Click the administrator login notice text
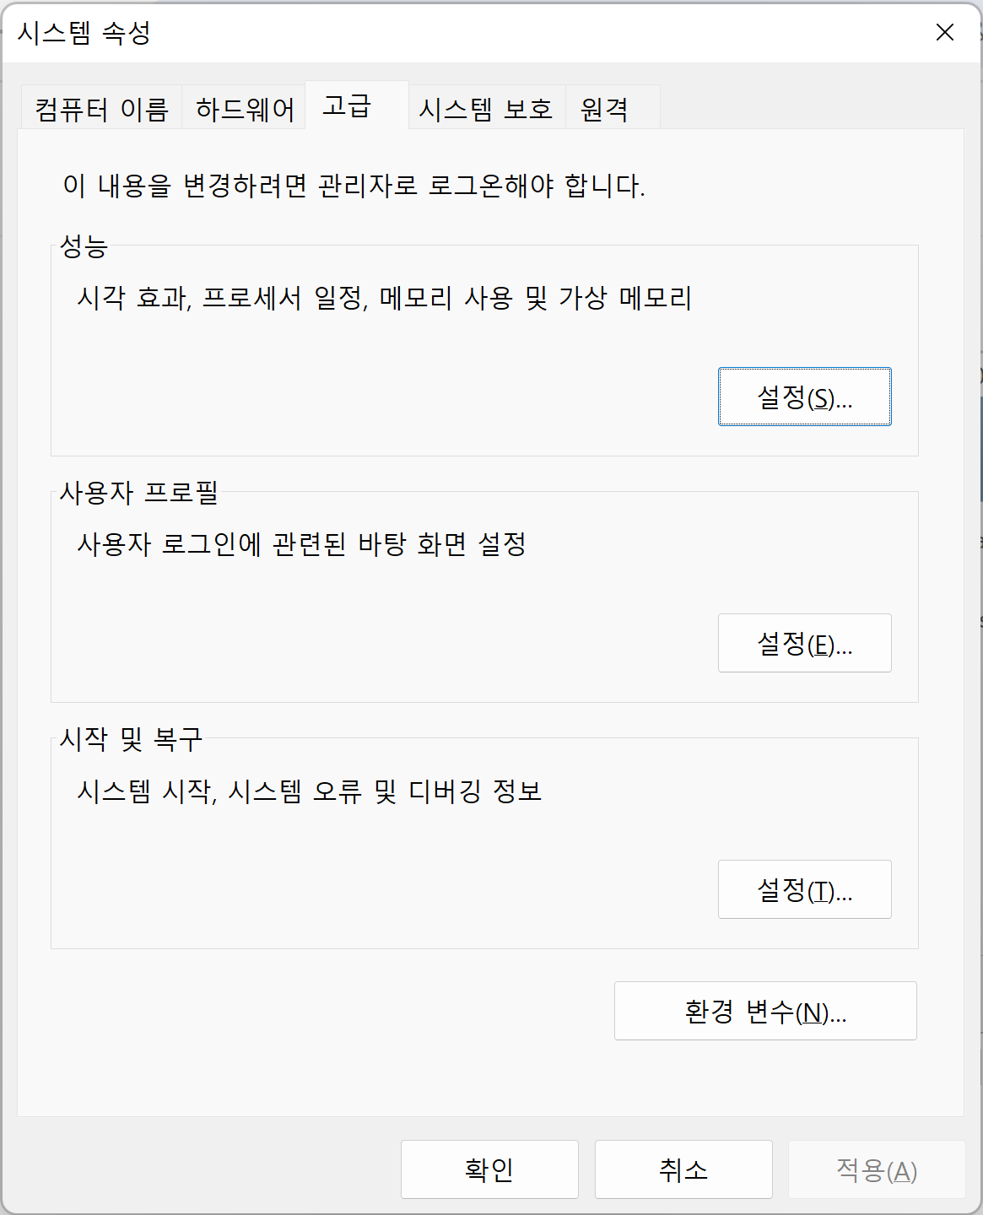The height and width of the screenshot is (1215, 983). pos(354,185)
